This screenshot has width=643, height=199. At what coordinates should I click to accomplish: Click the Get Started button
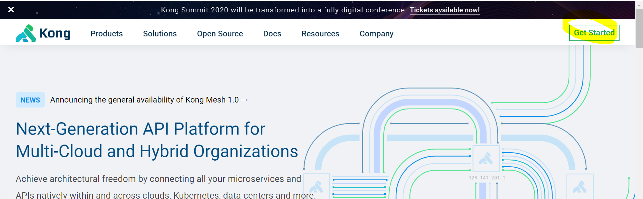[594, 33]
